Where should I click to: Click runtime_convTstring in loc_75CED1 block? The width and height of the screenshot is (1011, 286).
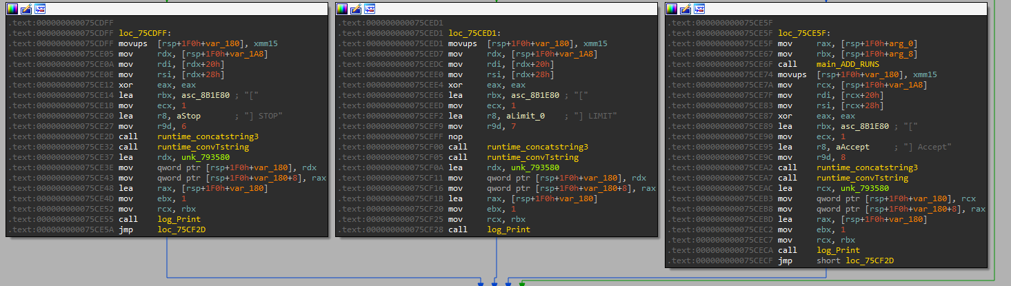(532, 157)
